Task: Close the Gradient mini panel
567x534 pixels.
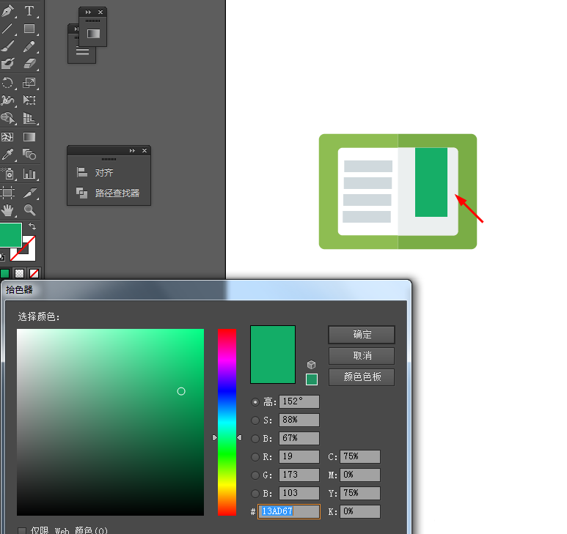Action: (x=100, y=12)
